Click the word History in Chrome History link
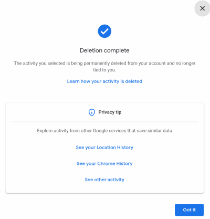Screen dimensions: 210x219 (x=124, y=163)
